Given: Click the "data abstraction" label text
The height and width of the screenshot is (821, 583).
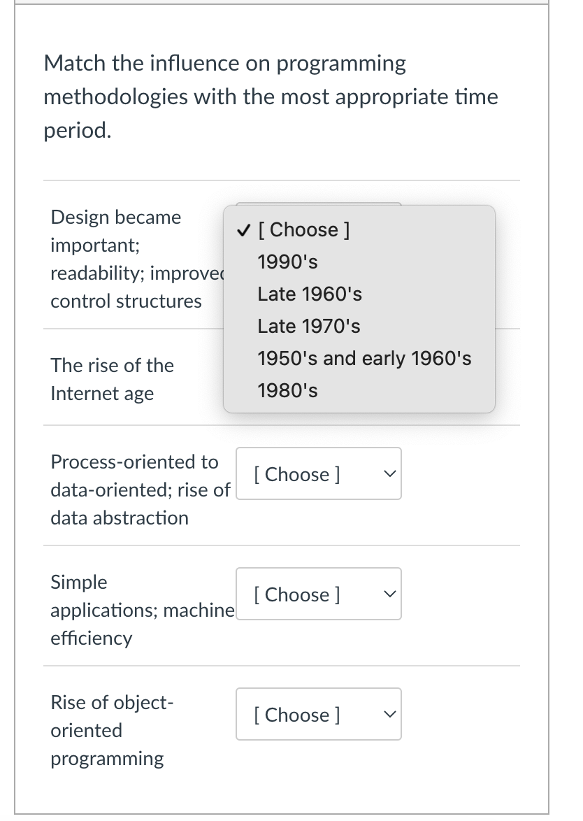Looking at the screenshot, I should point(120,518).
